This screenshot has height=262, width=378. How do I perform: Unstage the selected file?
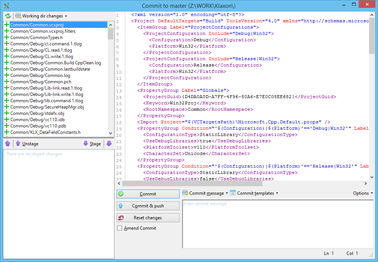point(27,144)
